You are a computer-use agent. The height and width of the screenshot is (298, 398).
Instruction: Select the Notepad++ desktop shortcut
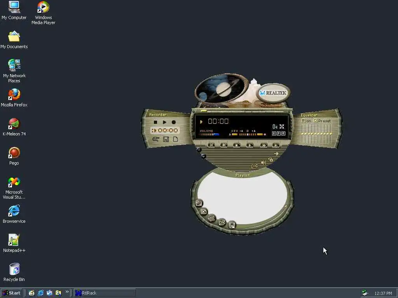[x=14, y=243]
